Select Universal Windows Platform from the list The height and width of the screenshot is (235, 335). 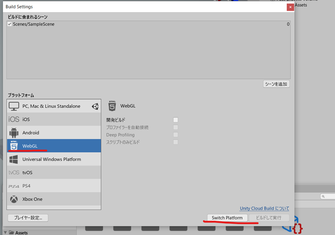click(52, 159)
